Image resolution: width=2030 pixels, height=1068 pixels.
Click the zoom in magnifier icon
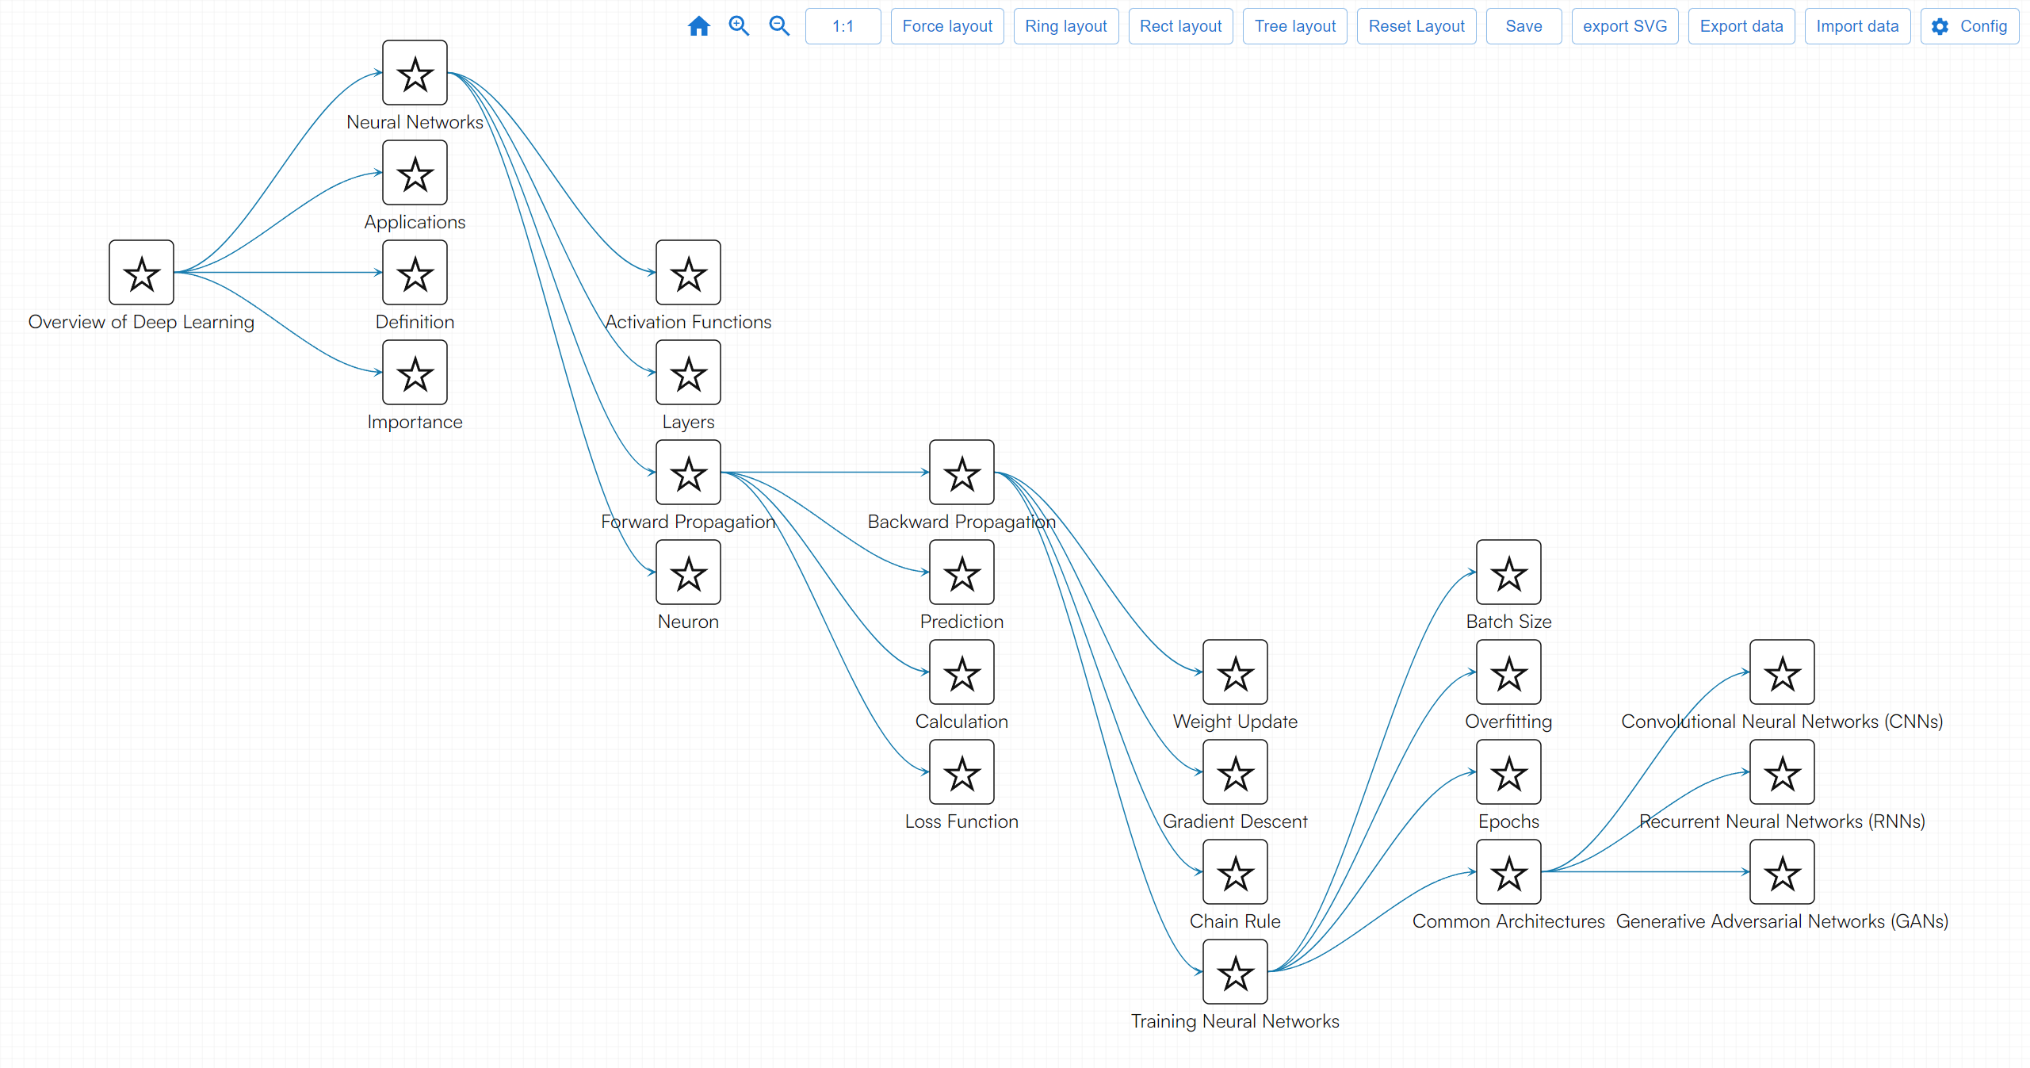pyautogui.click(x=739, y=26)
